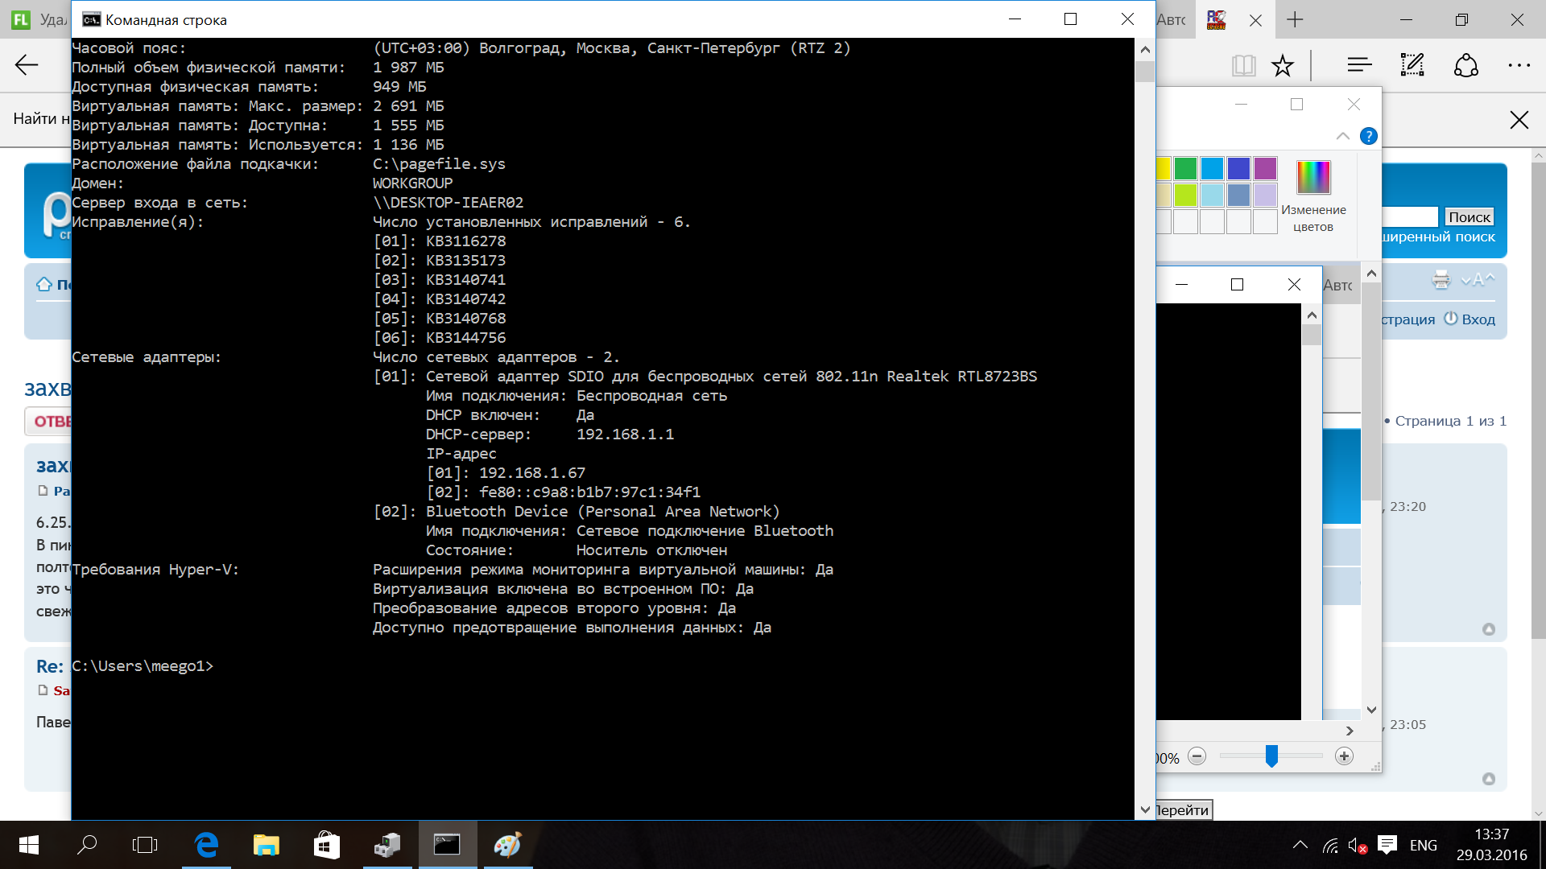Jump to top from the 23:20 post

[1489, 629]
